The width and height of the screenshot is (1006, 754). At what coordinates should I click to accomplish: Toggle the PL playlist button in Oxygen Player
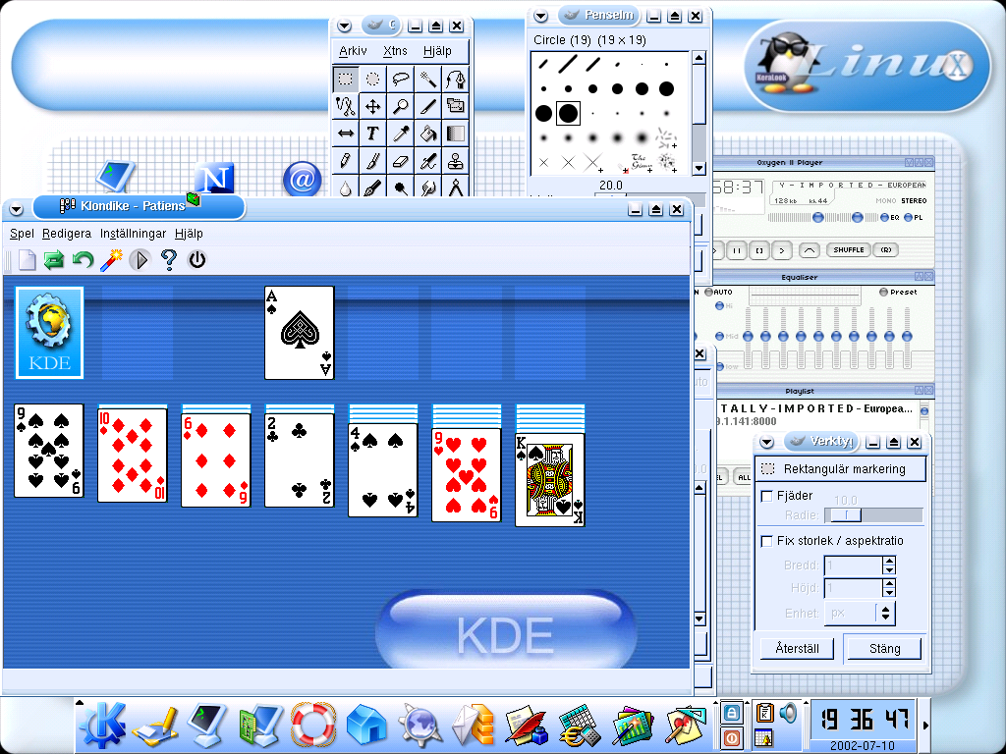click(914, 217)
